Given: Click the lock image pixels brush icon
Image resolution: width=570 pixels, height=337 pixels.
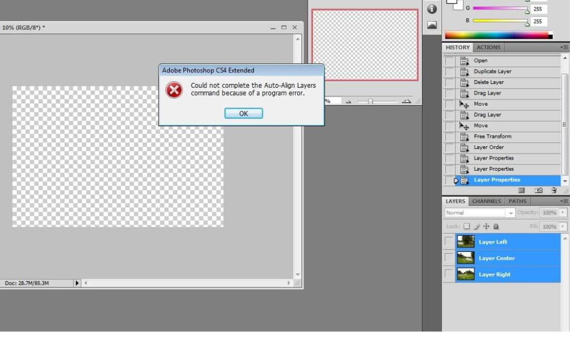Looking at the screenshot, I should [x=477, y=227].
